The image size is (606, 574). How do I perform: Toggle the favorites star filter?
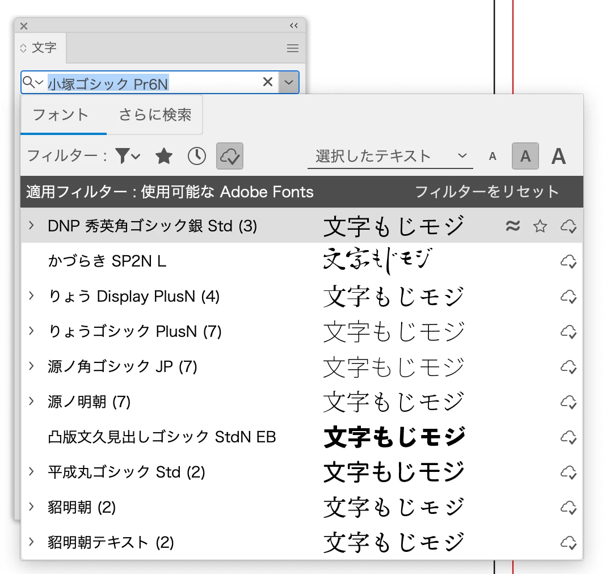(164, 156)
